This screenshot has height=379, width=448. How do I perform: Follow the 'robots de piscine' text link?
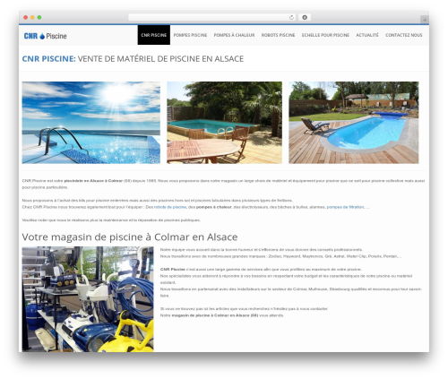point(170,207)
